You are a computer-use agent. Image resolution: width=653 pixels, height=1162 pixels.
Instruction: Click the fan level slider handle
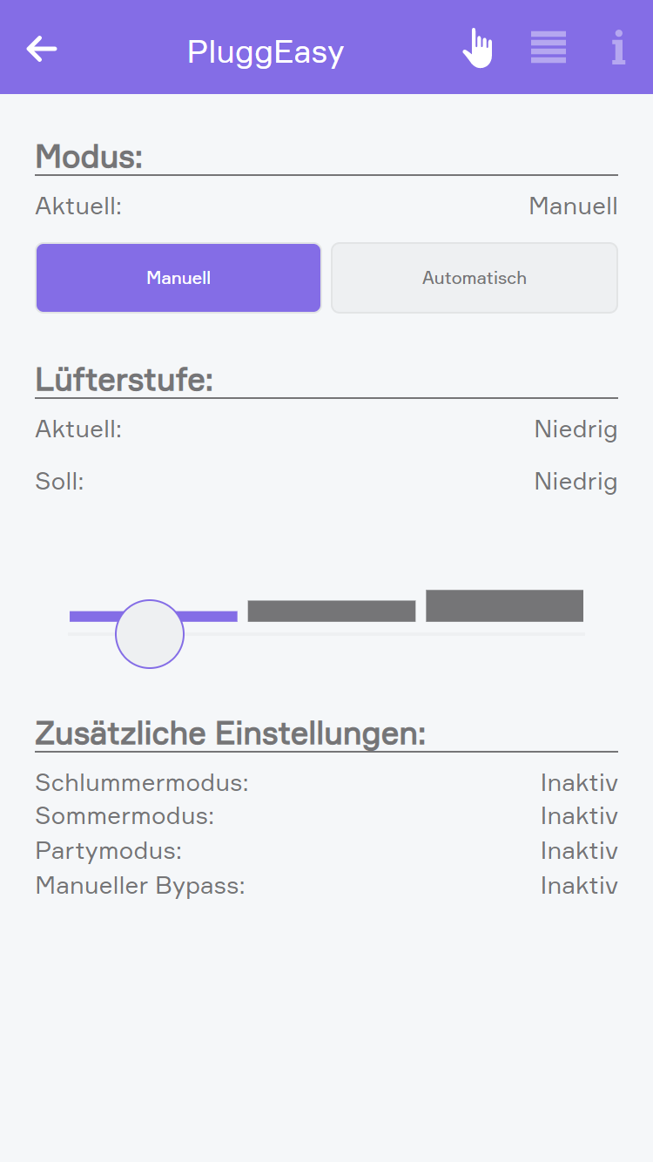point(150,634)
